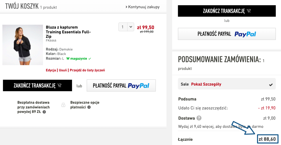
Task: Click the delivery info question mark icon
Action: point(199,118)
